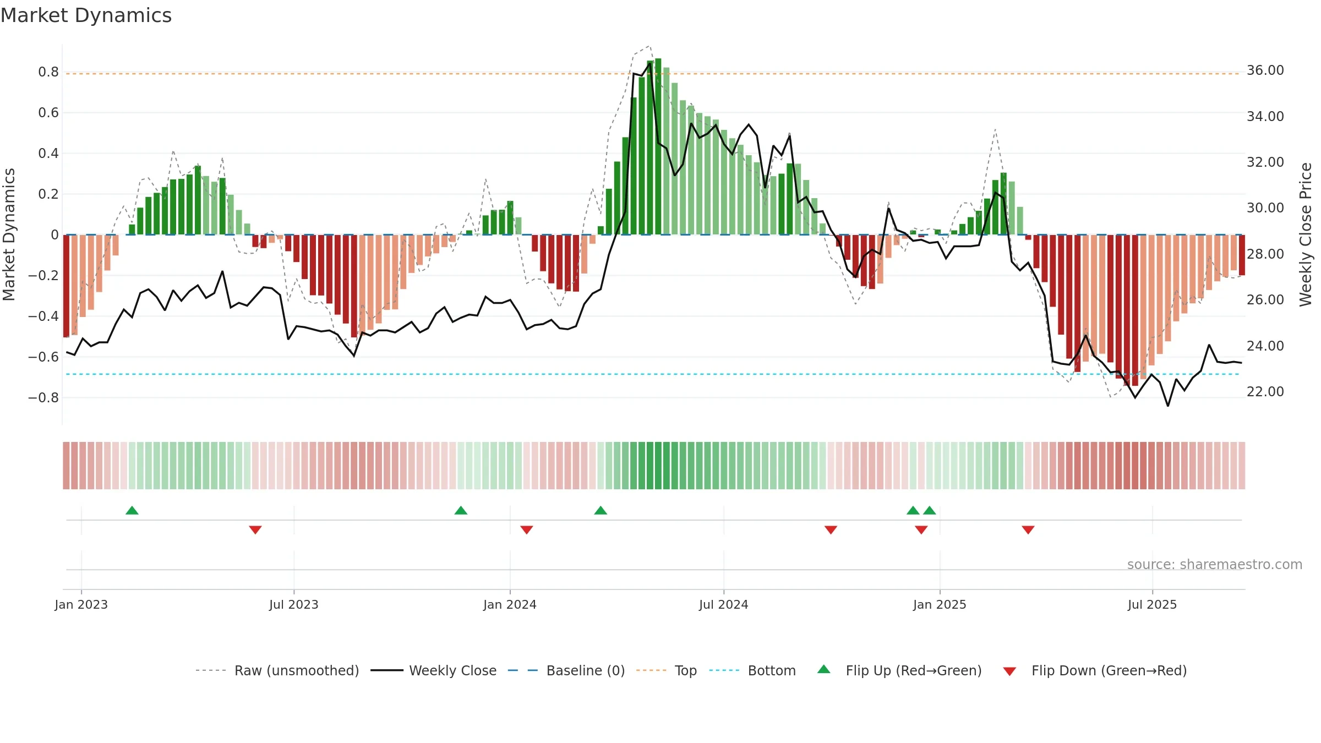The image size is (1321, 743).
Task: Click the vertical Market Dynamics axis title
Action: [9, 234]
